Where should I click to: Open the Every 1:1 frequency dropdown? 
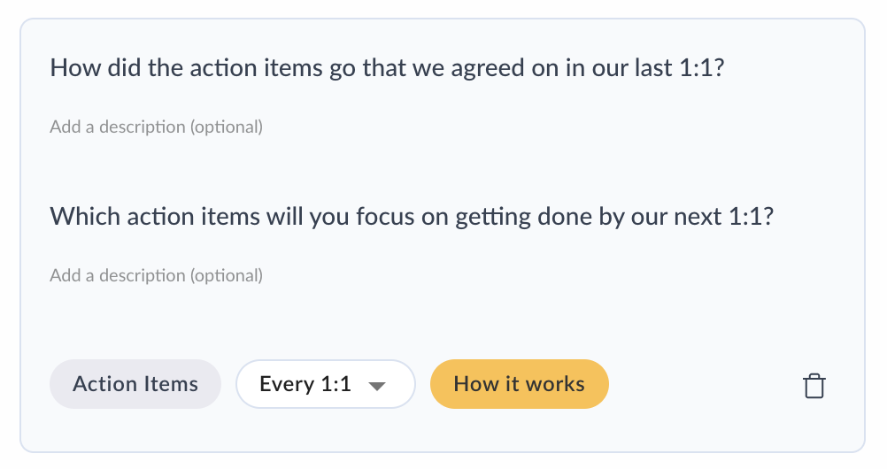click(325, 384)
